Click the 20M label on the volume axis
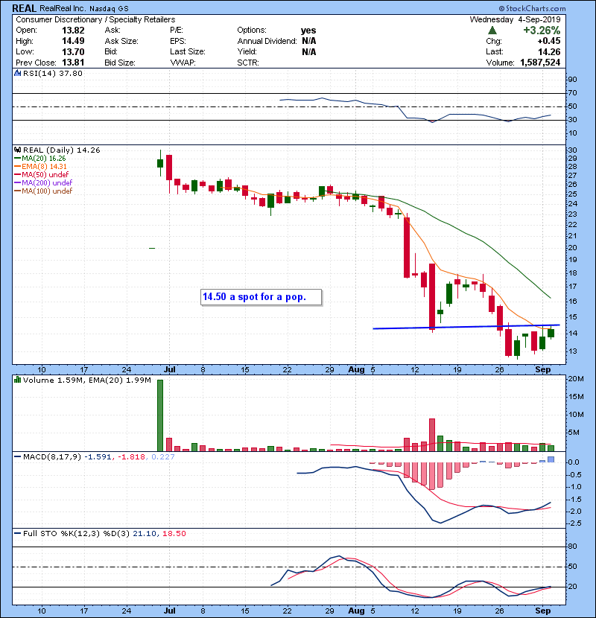The width and height of the screenshot is (596, 618). point(575,379)
